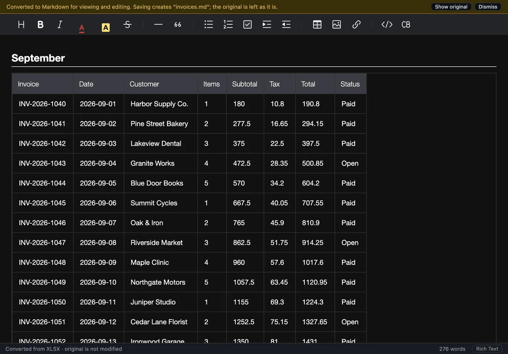Apply yellow highlight color

point(106,28)
